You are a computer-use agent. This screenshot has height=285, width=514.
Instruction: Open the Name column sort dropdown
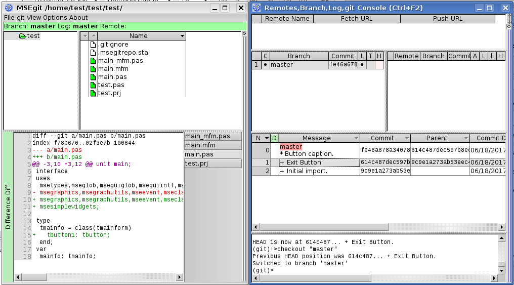coord(182,36)
